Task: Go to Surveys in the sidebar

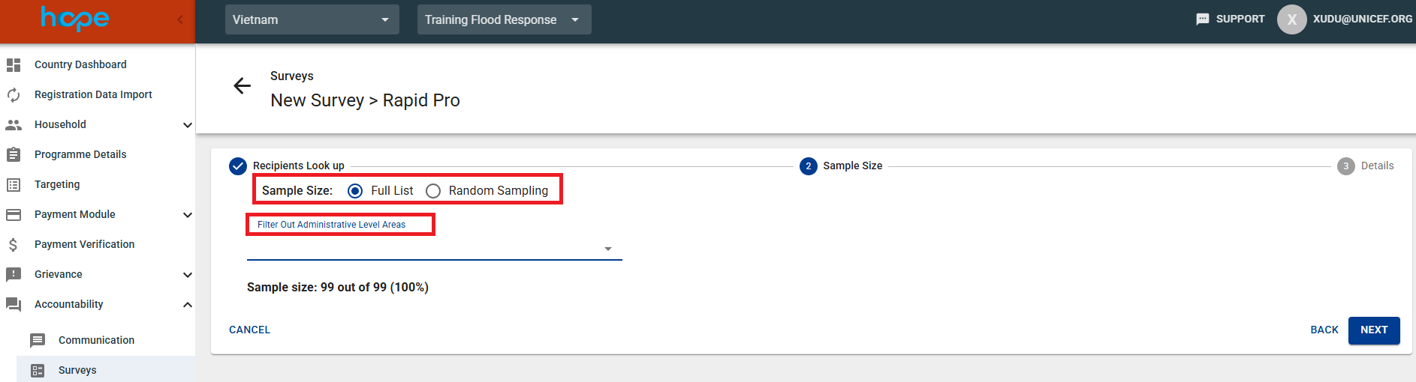Action: click(77, 370)
